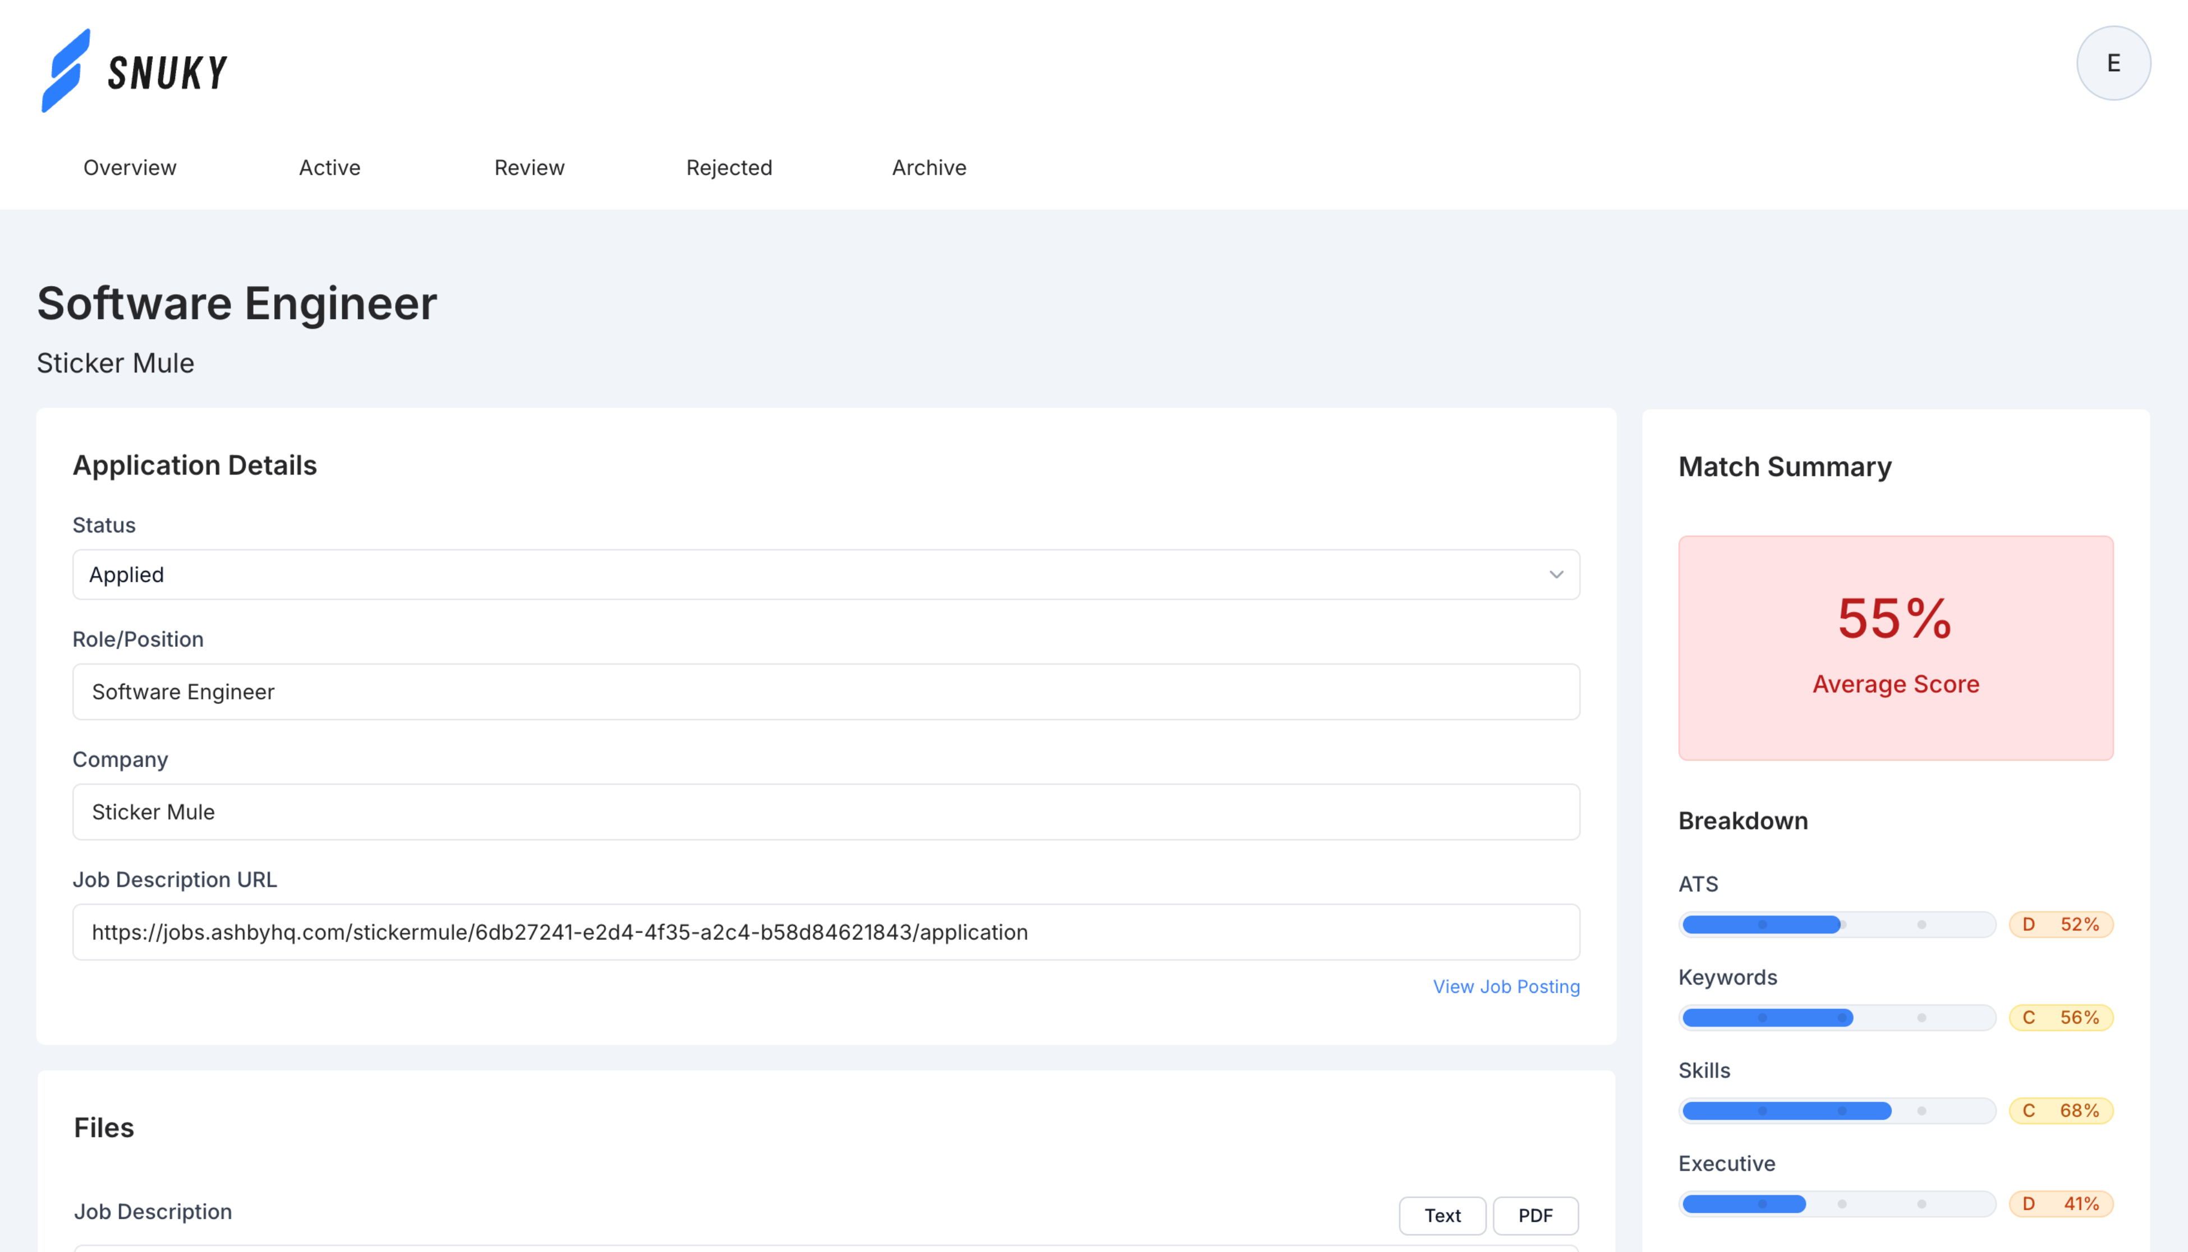Open the View Job Posting link
This screenshot has height=1252, width=2188.
1506,986
